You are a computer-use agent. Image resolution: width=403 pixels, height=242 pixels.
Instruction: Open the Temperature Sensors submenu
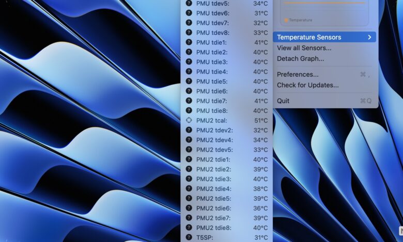tap(324, 37)
